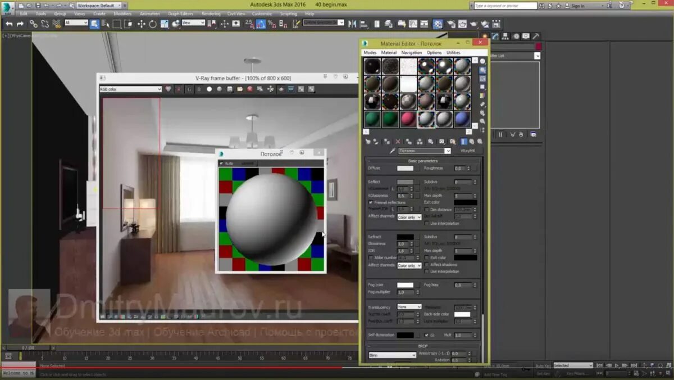This screenshot has height=380, width=674.
Task: Toggle Auto checkbox in Потолок preview window
Action: point(221,163)
